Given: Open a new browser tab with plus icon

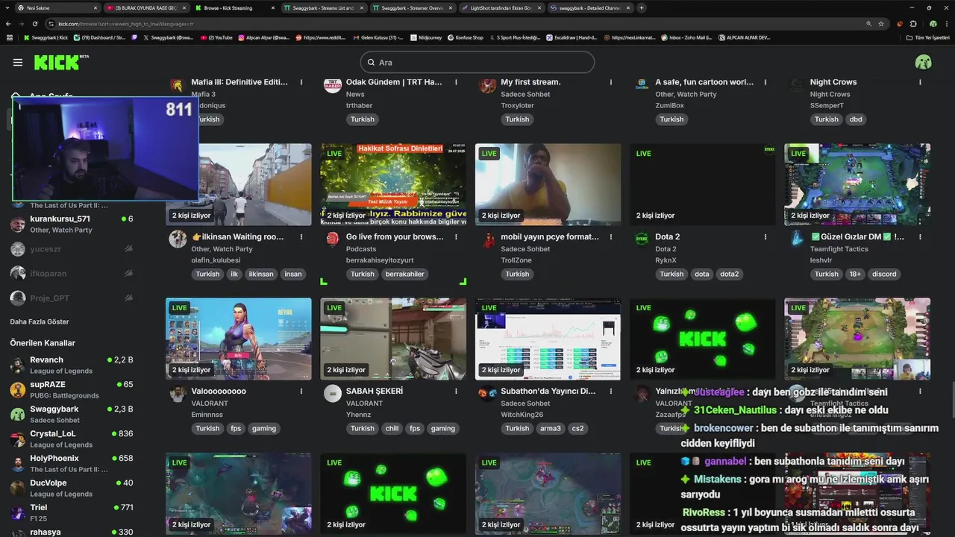Looking at the screenshot, I should [x=642, y=7].
